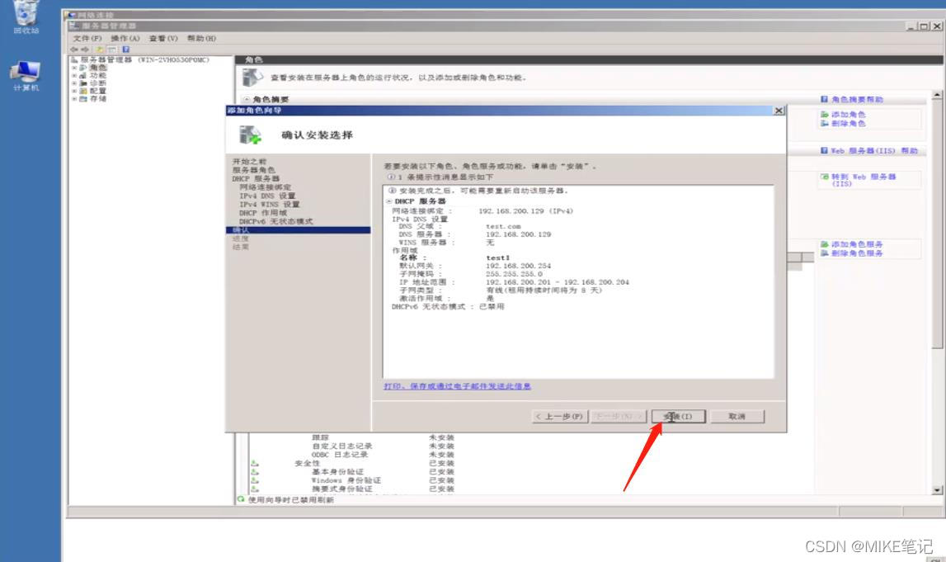
Task: Click the 诊断 tree node icon
Action: 83,83
